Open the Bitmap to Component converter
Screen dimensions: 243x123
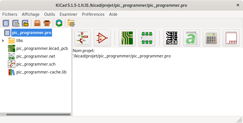coord(191,38)
